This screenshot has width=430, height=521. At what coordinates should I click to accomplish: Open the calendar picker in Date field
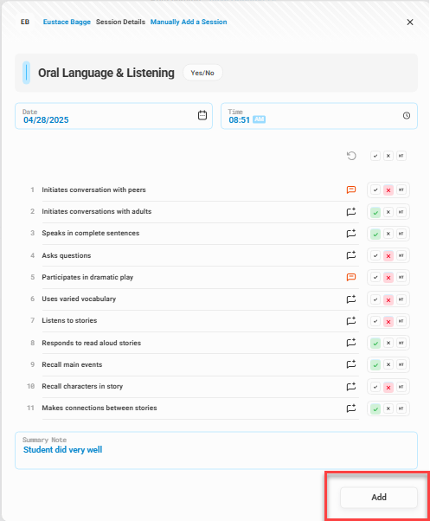pos(202,115)
